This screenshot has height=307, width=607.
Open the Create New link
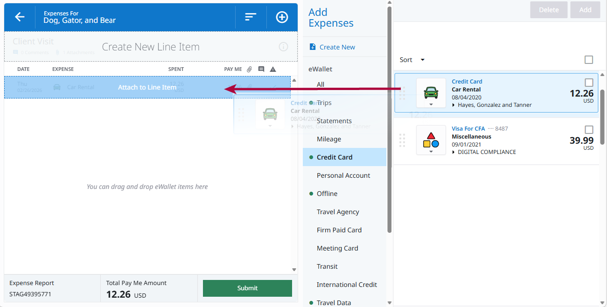coord(337,47)
